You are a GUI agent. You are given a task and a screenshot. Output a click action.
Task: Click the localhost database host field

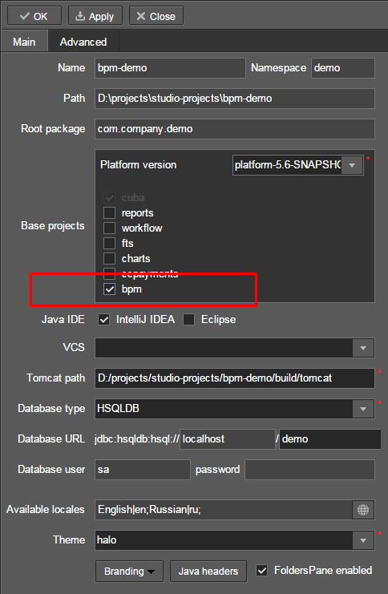coord(228,439)
